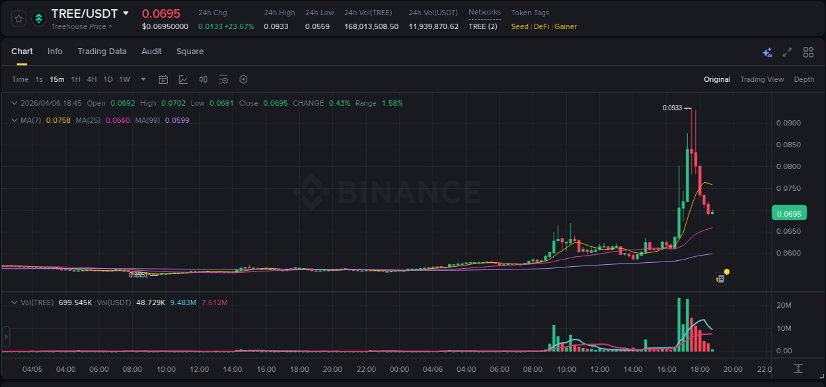Select the 4H interval
This screenshot has height=387, width=826.
[x=91, y=79]
